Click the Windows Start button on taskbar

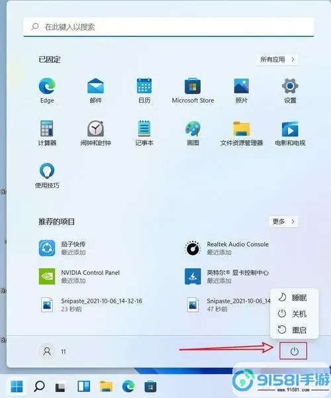coord(17,387)
